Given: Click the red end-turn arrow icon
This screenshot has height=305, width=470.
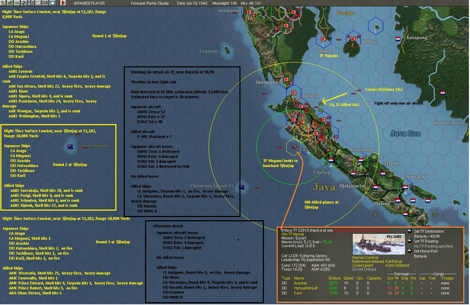Looking at the screenshot, I should click(x=63, y=3).
